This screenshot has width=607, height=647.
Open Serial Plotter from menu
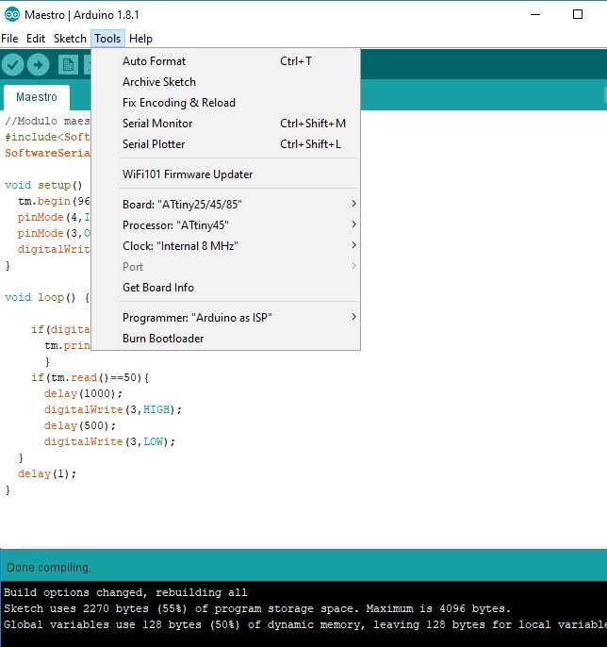[x=225, y=144]
